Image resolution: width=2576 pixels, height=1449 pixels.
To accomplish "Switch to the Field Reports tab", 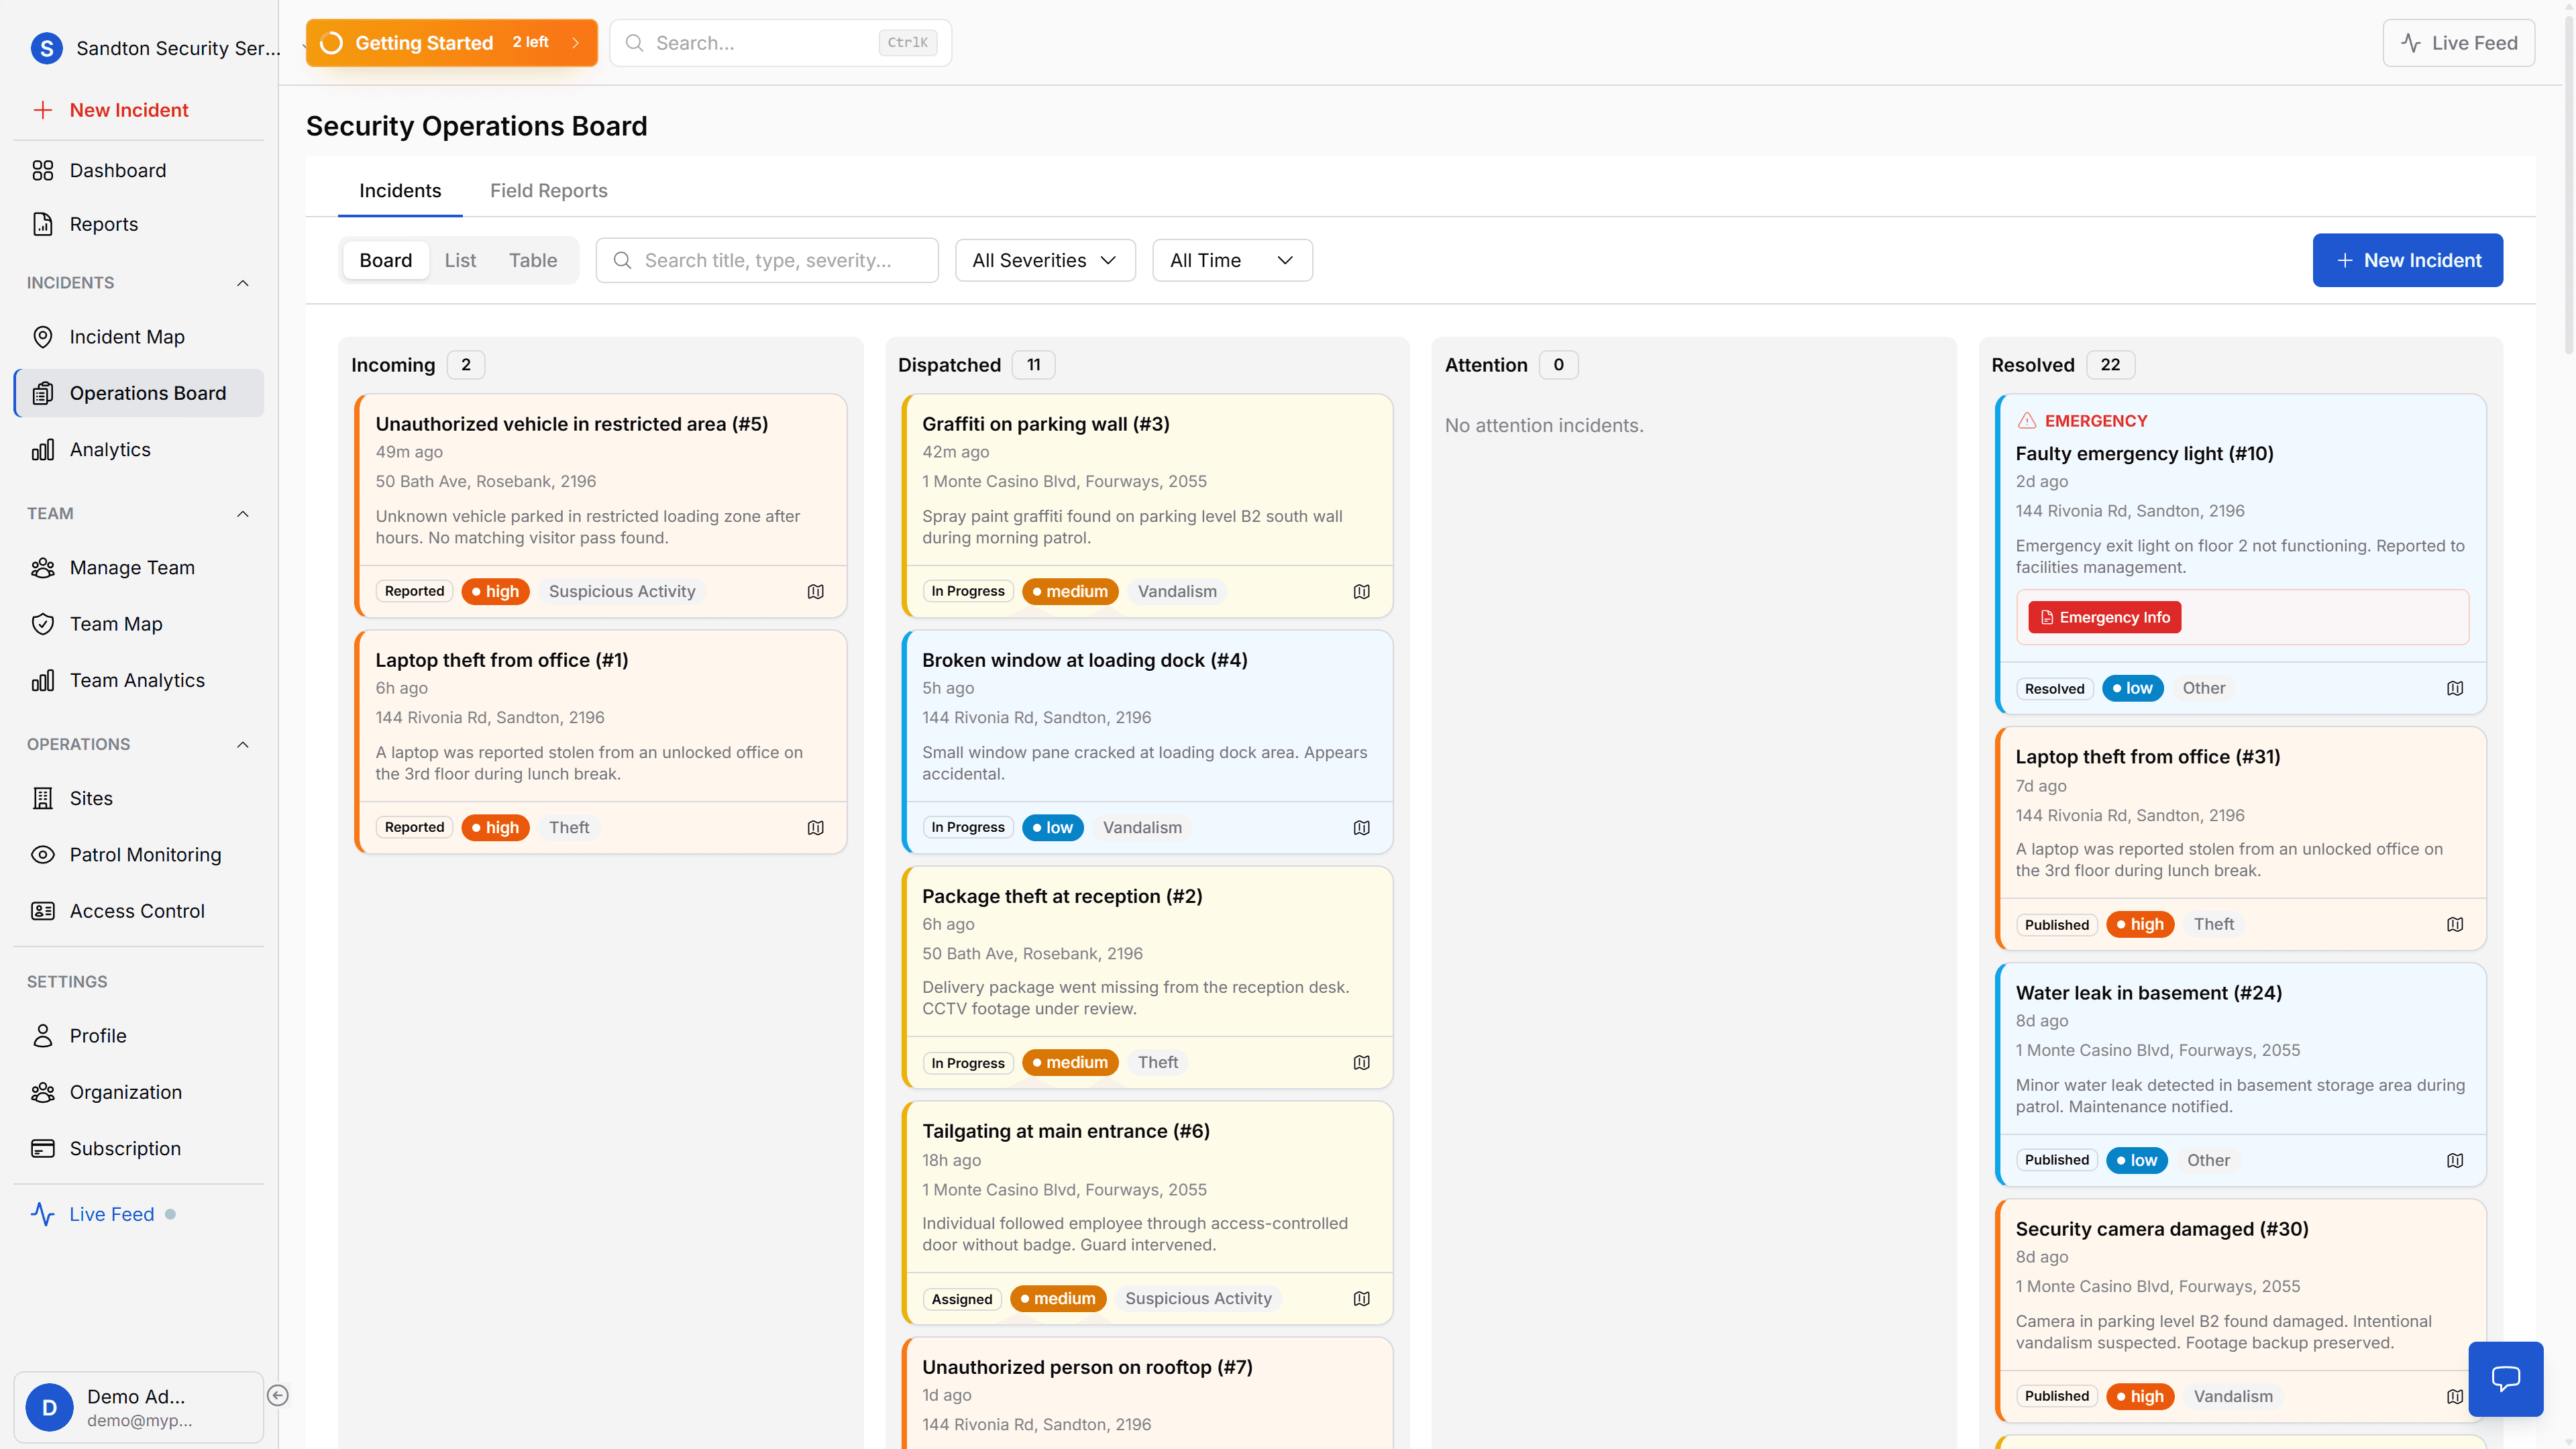I will pyautogui.click(x=548, y=190).
